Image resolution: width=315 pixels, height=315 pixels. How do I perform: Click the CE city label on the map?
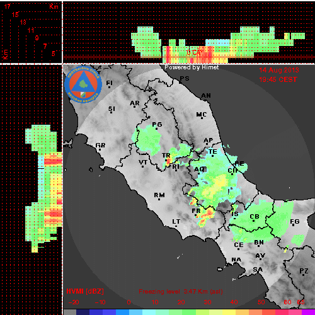(x=239, y=245)
